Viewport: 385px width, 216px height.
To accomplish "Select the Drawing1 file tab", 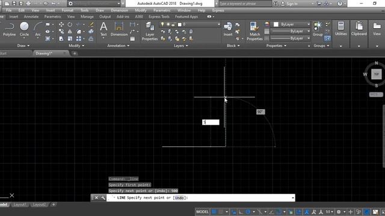I will [44, 53].
